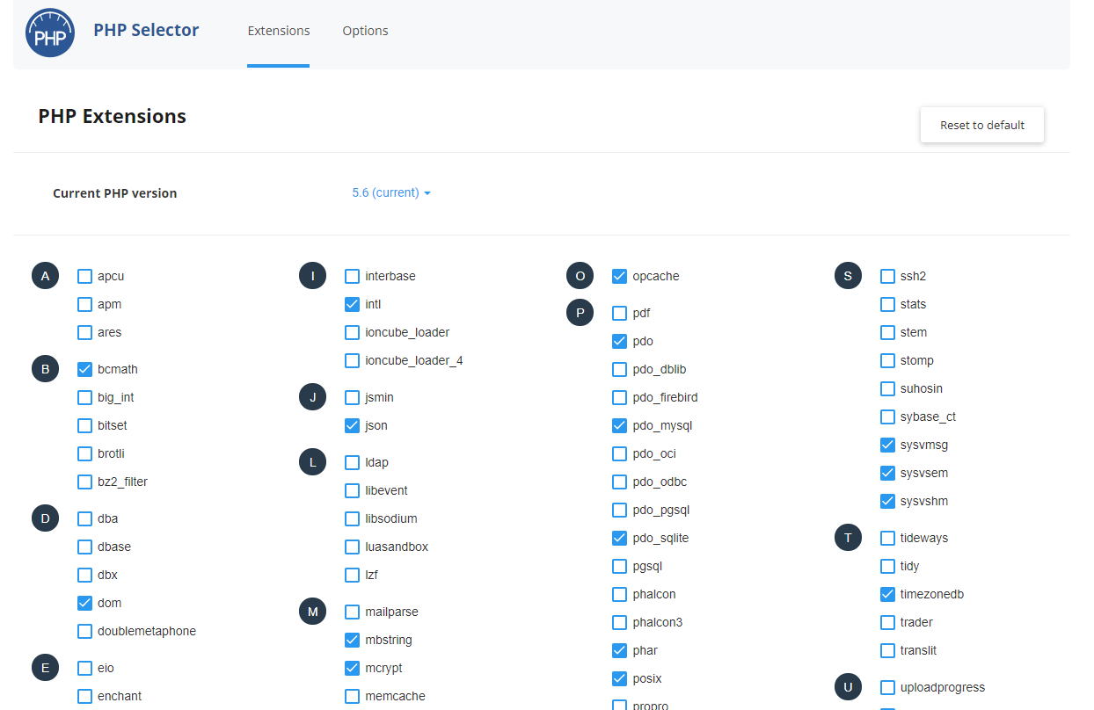Enable the apcu extension
The image size is (1094, 710).
tap(84, 276)
